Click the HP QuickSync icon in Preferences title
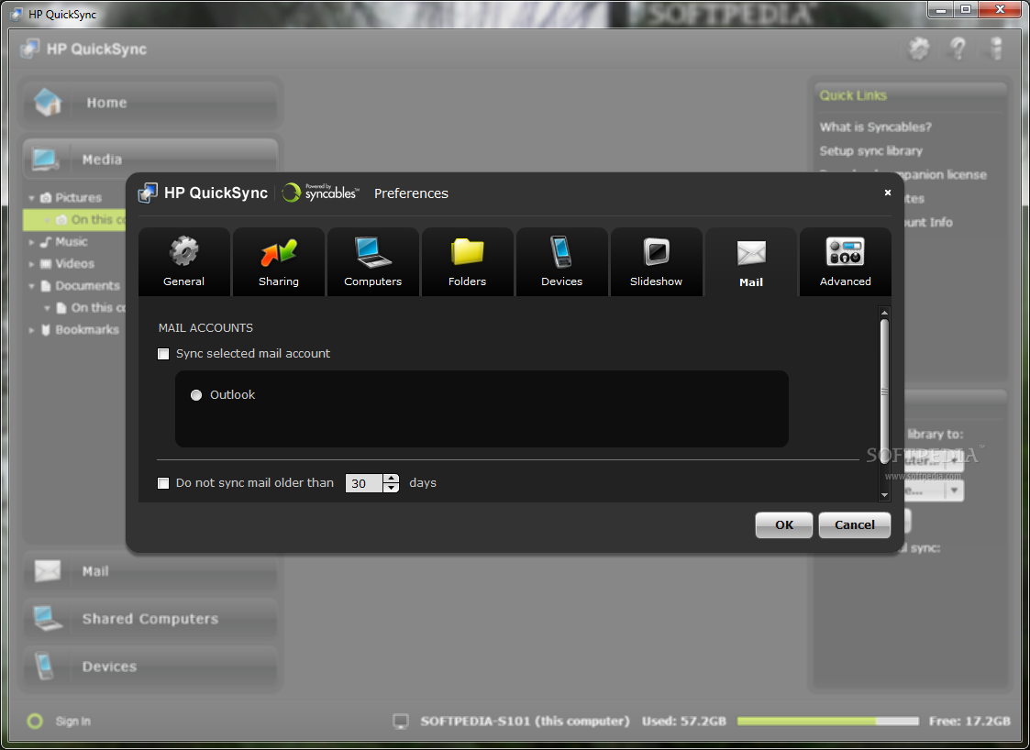The width and height of the screenshot is (1030, 750). pos(148,193)
